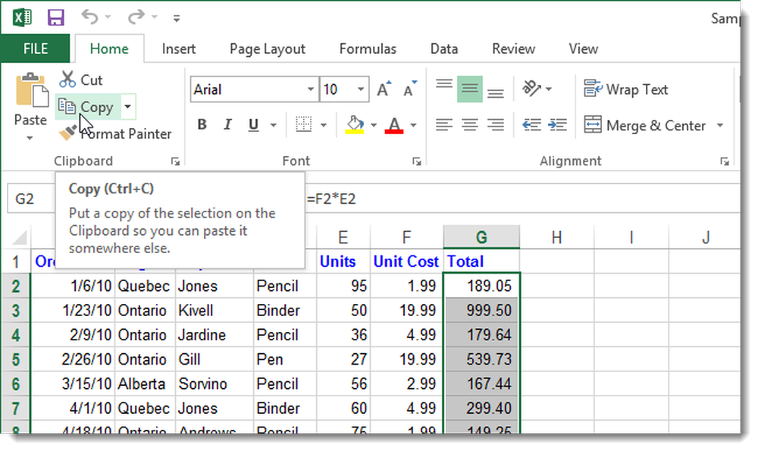Viewport: 758px width, 451px height.
Task: Select the Format Painter tool
Action: [x=115, y=133]
